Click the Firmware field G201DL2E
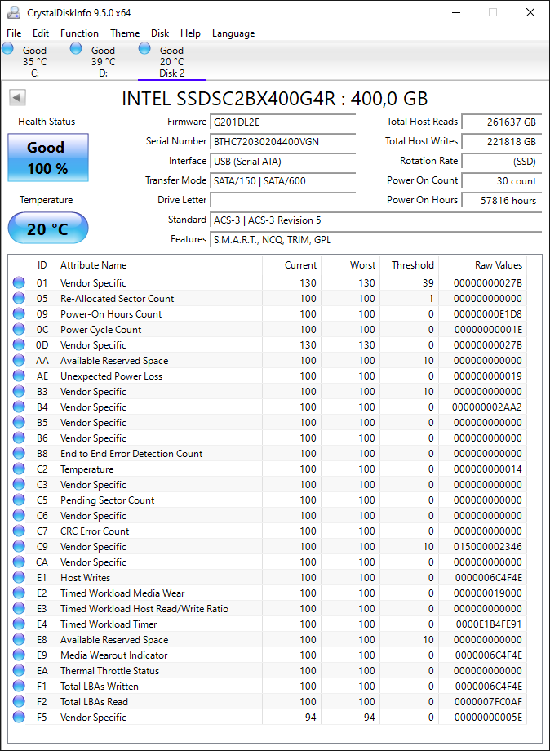 (283, 122)
